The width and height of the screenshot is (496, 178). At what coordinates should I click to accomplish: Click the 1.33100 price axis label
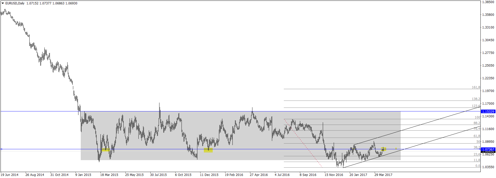tap(488, 27)
